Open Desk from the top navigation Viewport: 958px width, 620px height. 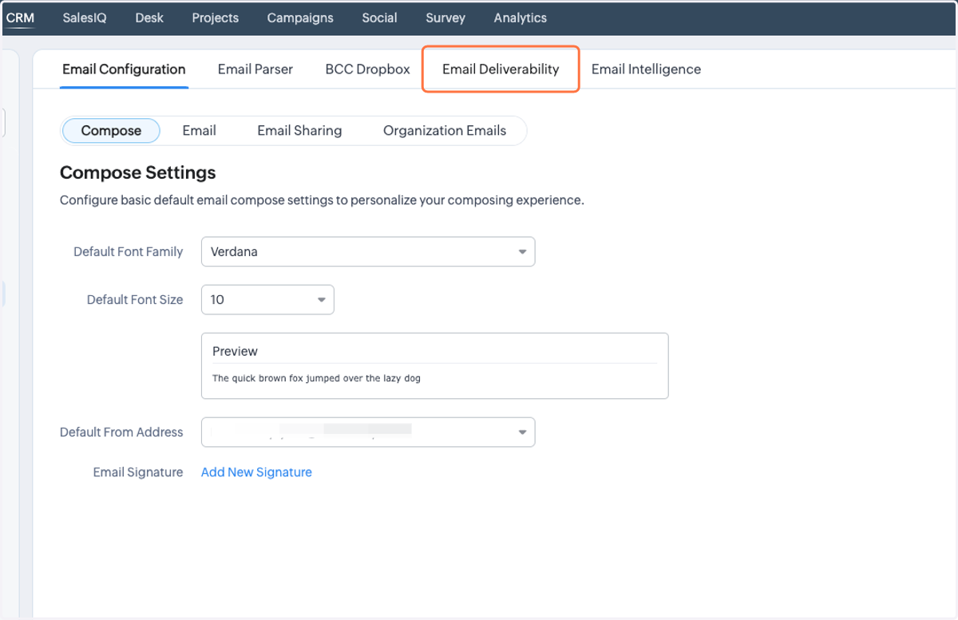[149, 18]
